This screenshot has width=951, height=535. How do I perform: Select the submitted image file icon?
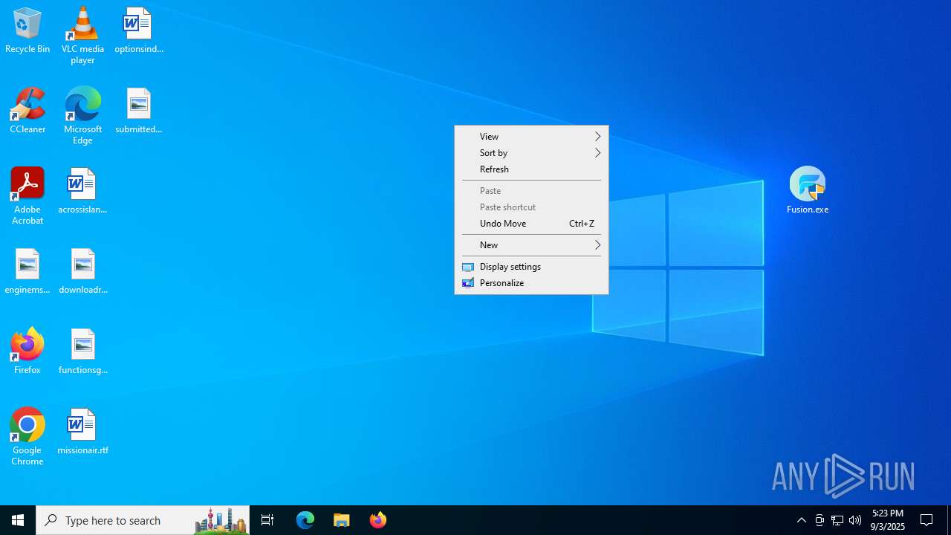coord(138,111)
